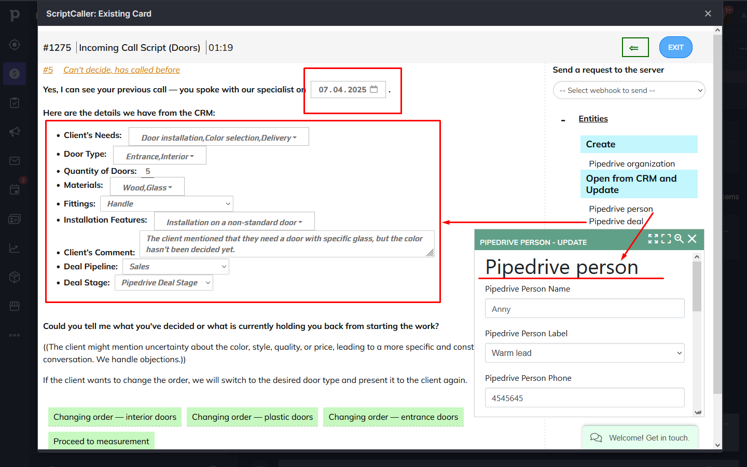Viewport: 747px width, 467px height.
Task: Open Products box icon in sidebar
Action: (x=15, y=277)
